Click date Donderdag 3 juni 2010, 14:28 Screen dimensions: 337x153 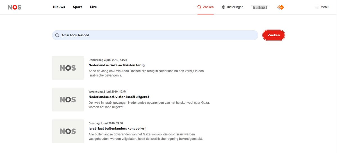click(x=108, y=60)
